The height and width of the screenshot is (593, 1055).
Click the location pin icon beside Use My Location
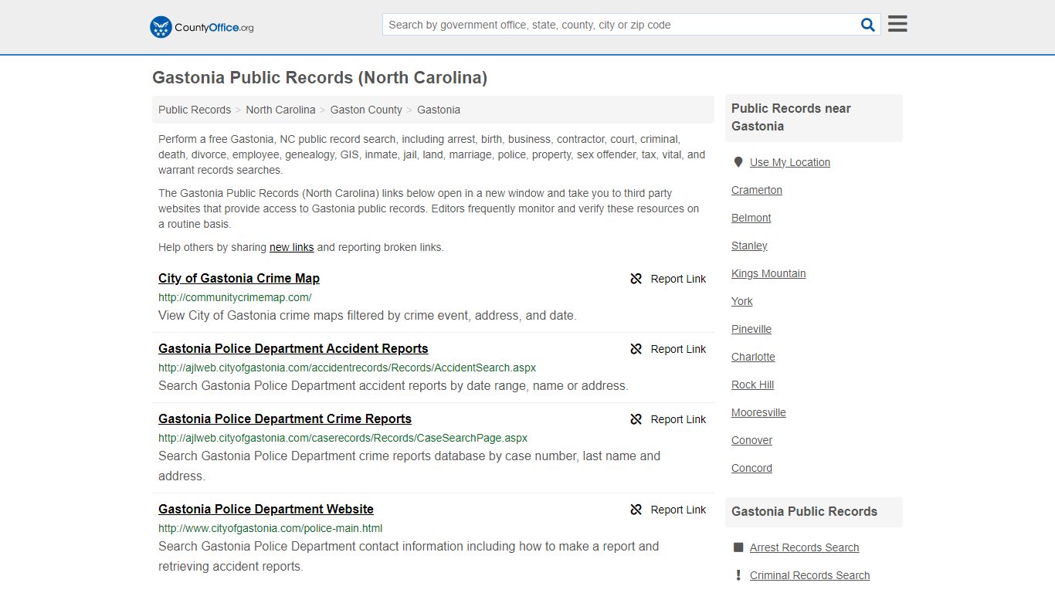738,162
